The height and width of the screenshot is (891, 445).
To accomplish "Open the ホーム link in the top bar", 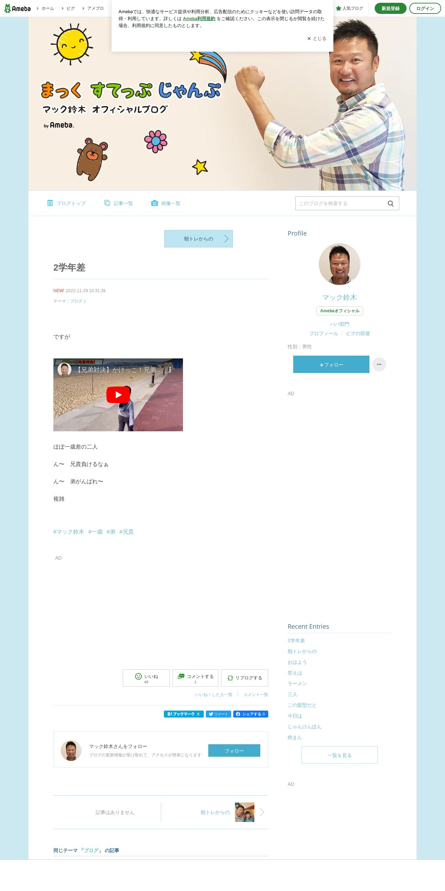I will (x=47, y=8).
